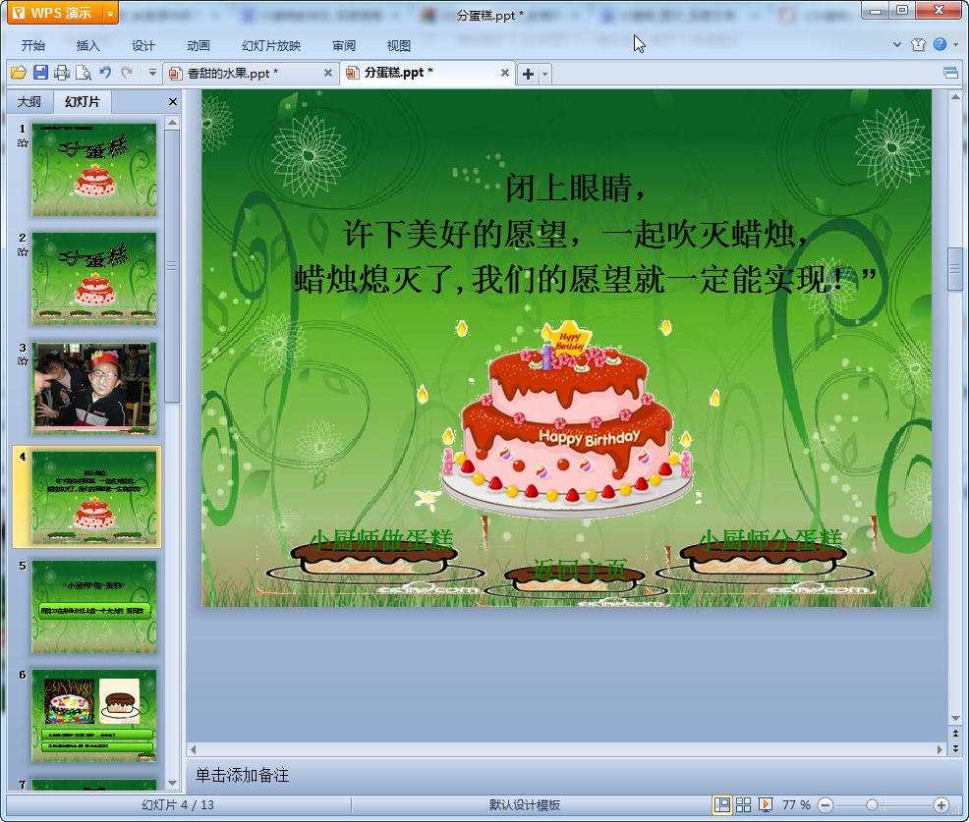Close the 分蛋糕.ppt document tab
This screenshot has height=822, width=969.
pos(504,73)
